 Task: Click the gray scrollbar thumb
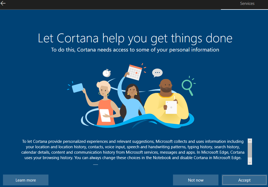tap(250, 150)
